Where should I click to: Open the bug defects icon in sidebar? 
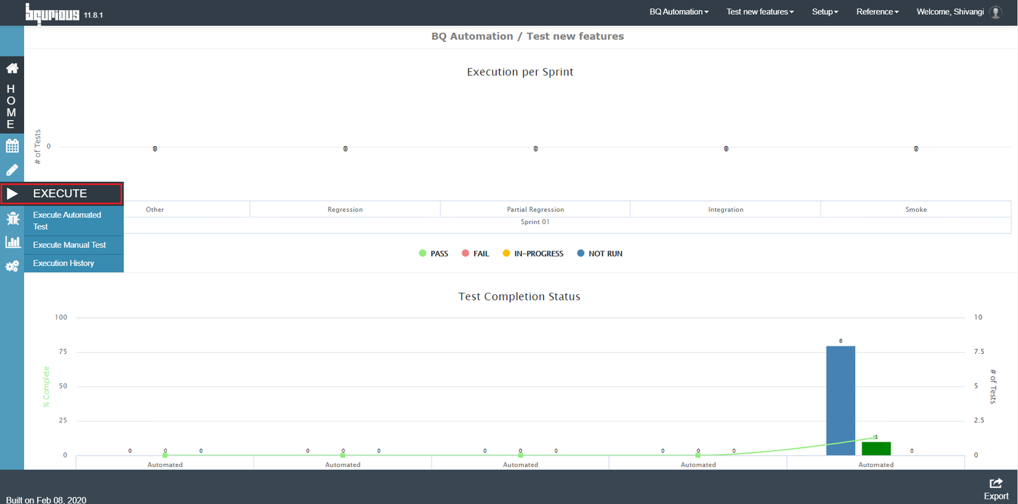click(12, 219)
